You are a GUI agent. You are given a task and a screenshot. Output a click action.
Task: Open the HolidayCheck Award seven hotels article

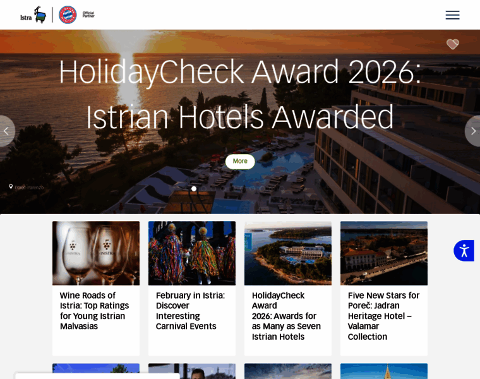click(286, 316)
